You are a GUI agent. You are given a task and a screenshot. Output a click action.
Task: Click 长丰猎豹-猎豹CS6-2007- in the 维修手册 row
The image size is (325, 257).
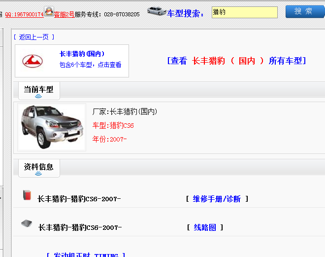pos(79,199)
